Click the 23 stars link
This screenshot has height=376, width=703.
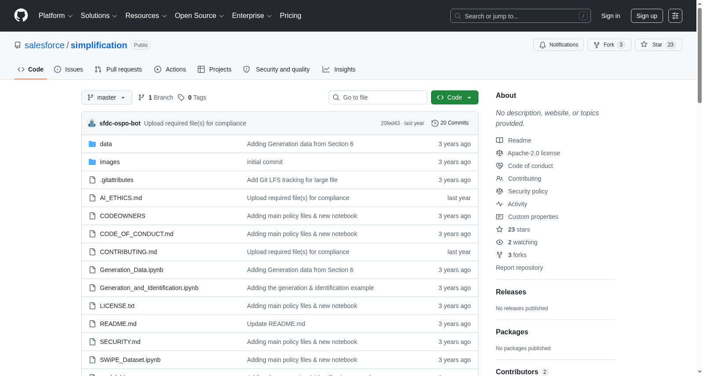[519, 229]
